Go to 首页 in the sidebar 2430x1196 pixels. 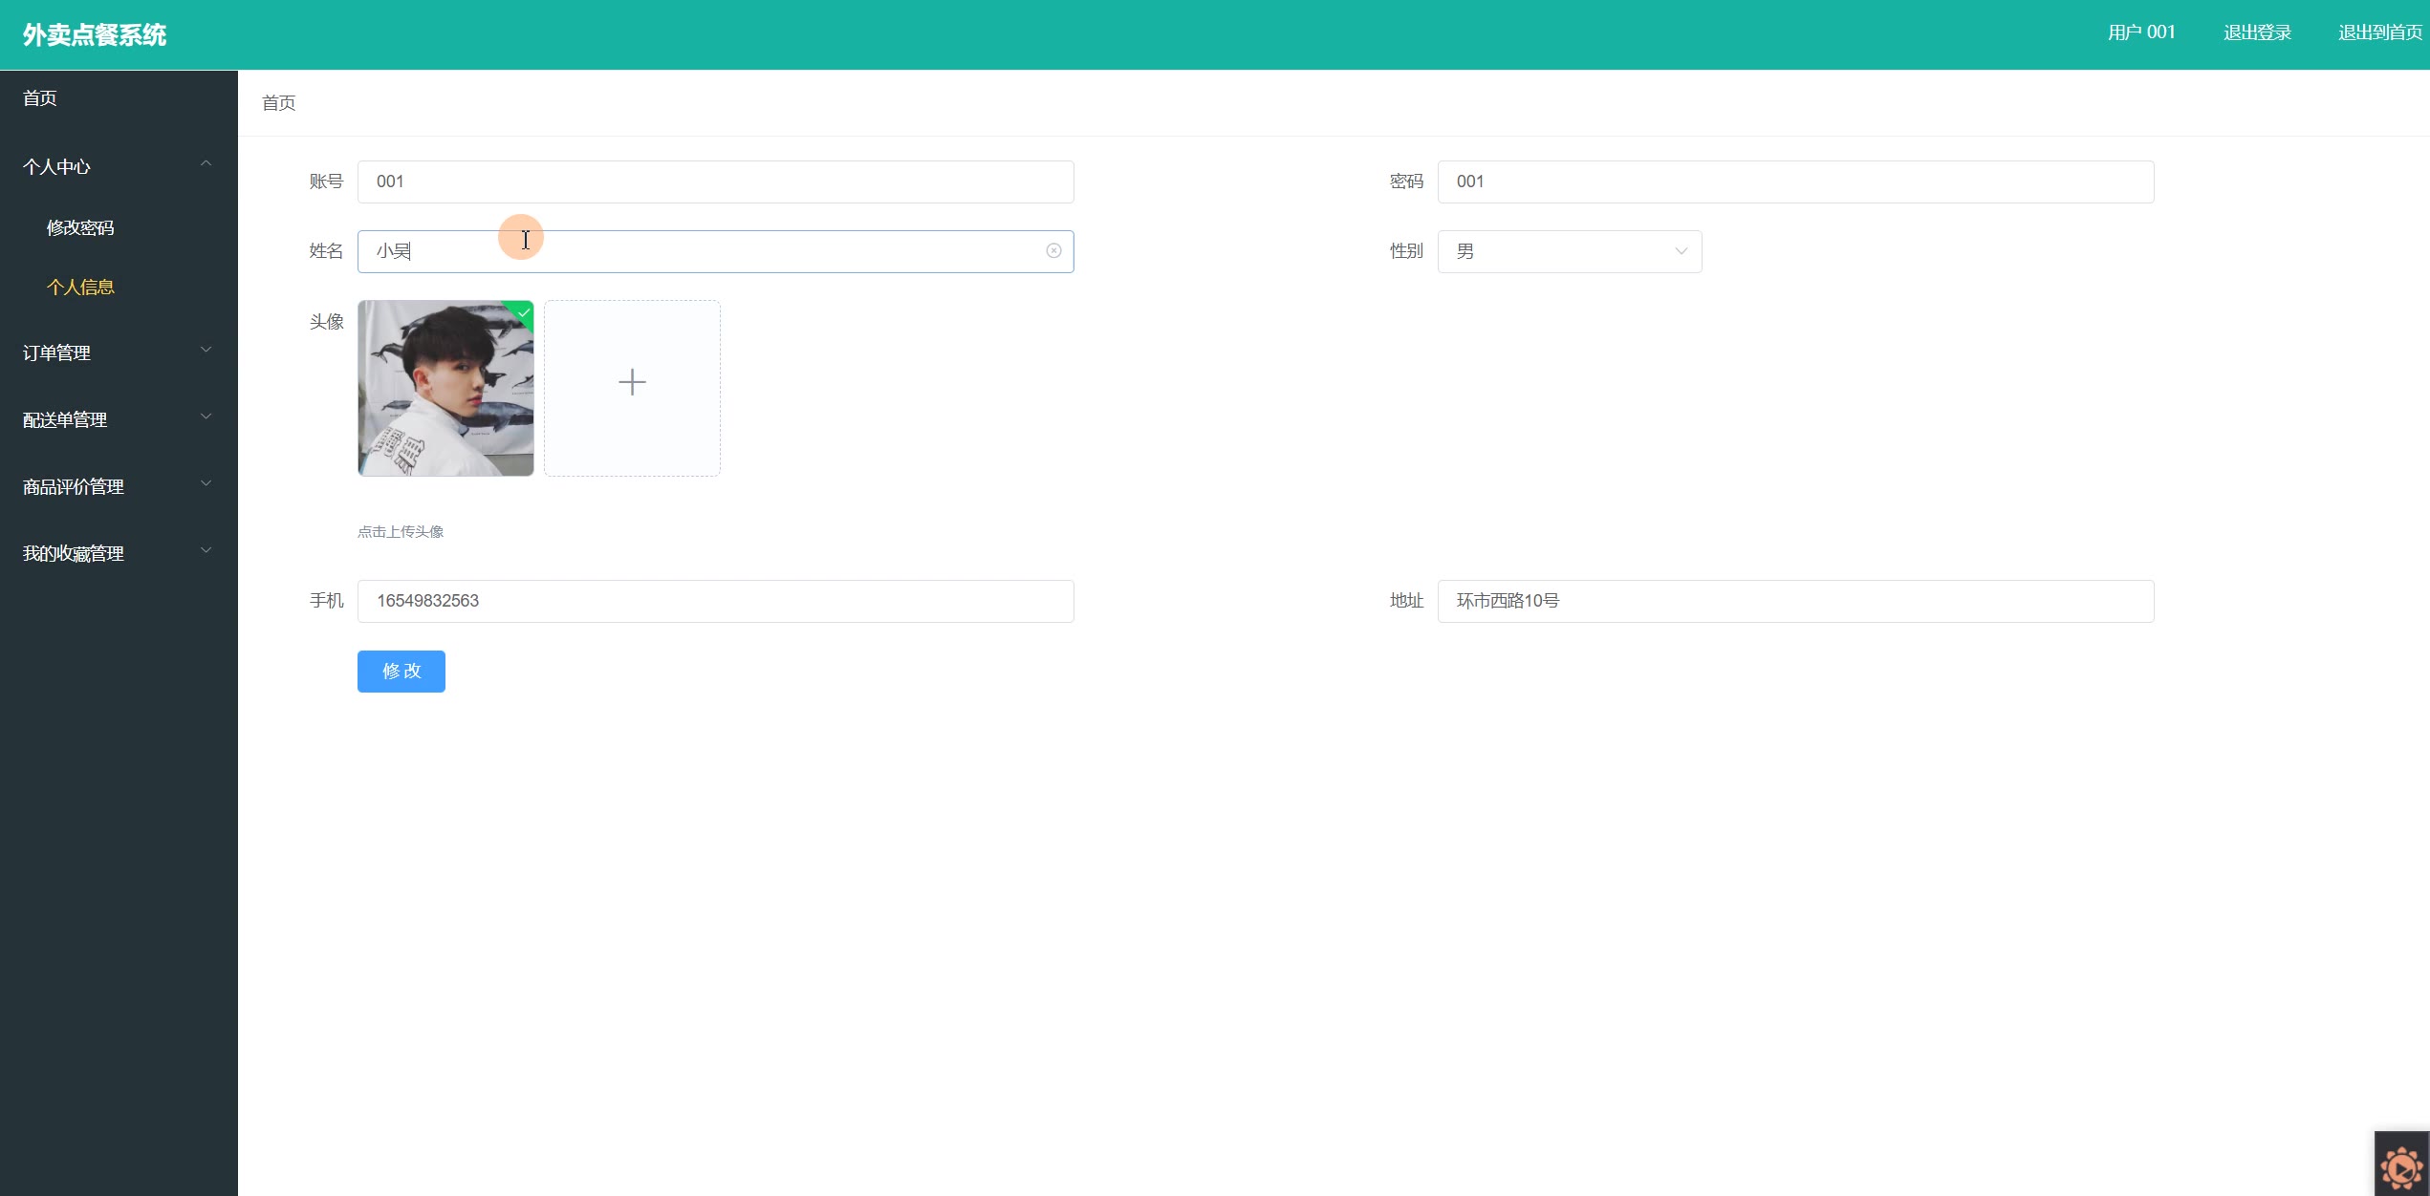click(x=40, y=98)
